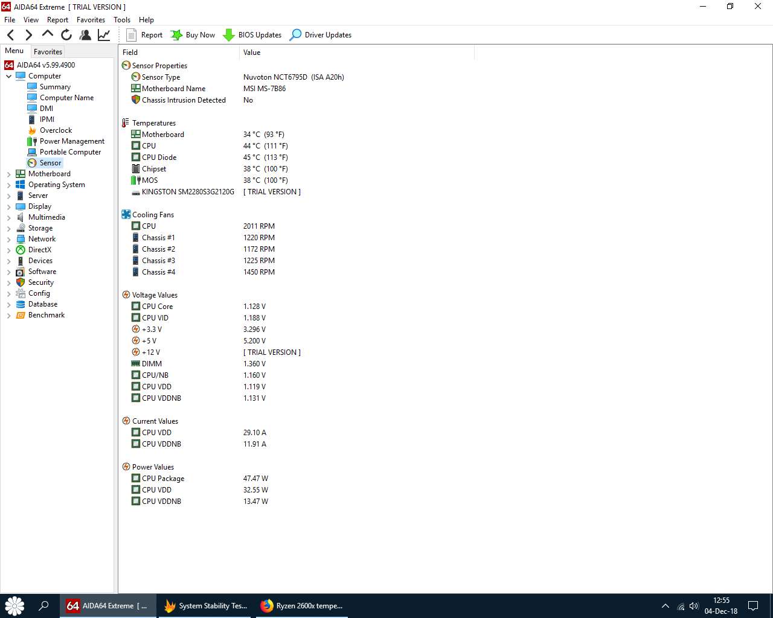Refresh the sensor readings
This screenshot has height=618, width=773.
pos(66,35)
